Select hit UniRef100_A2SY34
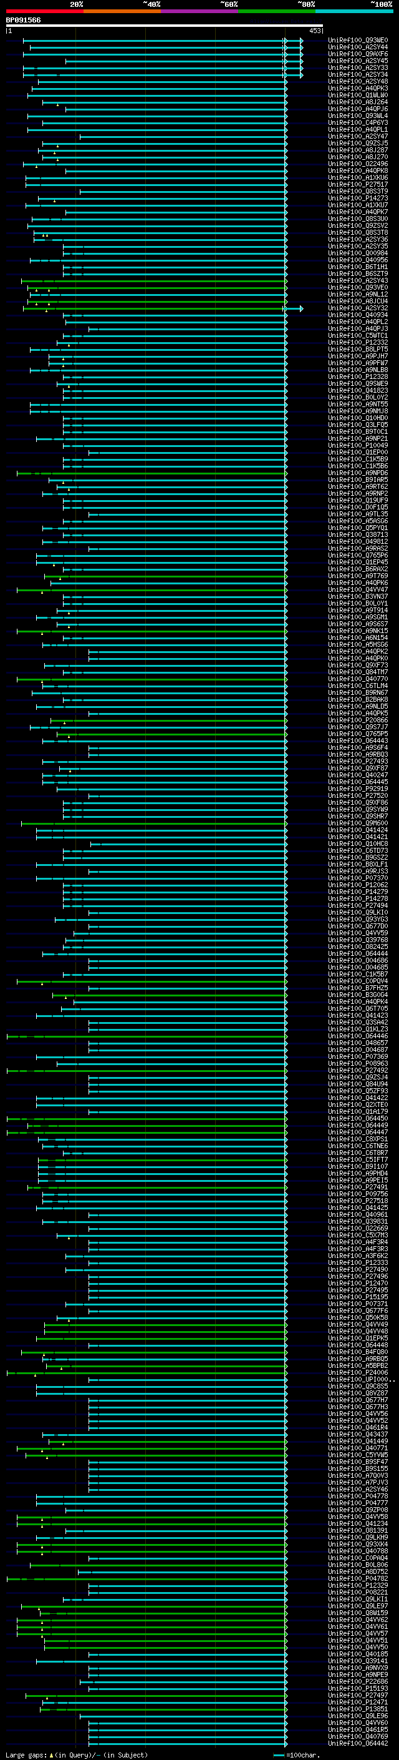This screenshot has width=399, height=1760. 357,74
